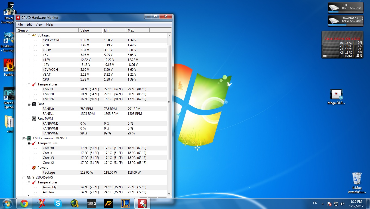
Task: Click the EN language indicator on taskbar
Action: click(315, 203)
